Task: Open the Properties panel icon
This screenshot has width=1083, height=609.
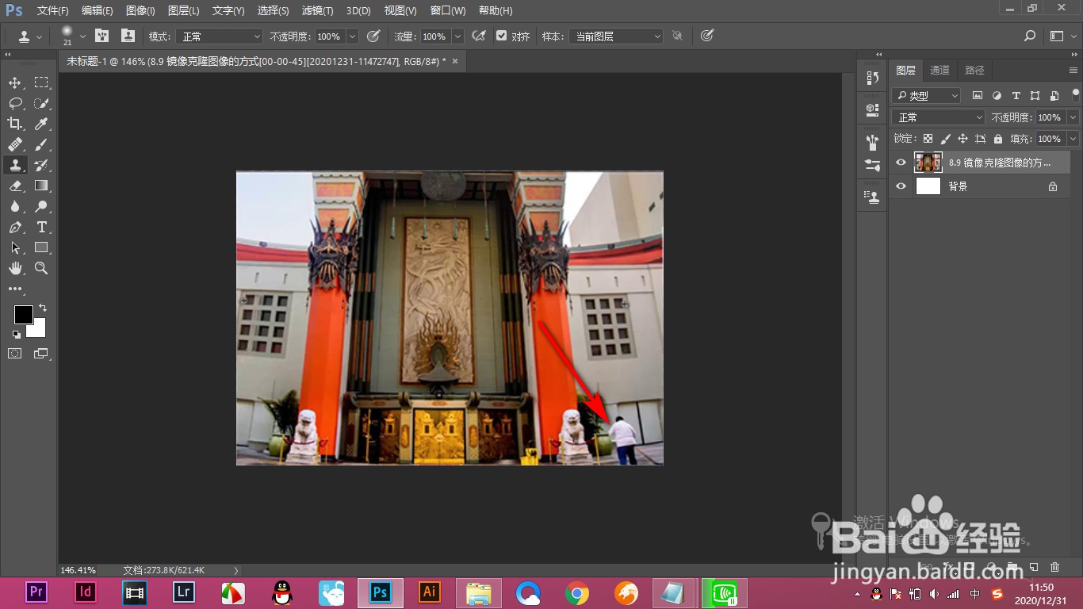Action: click(x=872, y=109)
